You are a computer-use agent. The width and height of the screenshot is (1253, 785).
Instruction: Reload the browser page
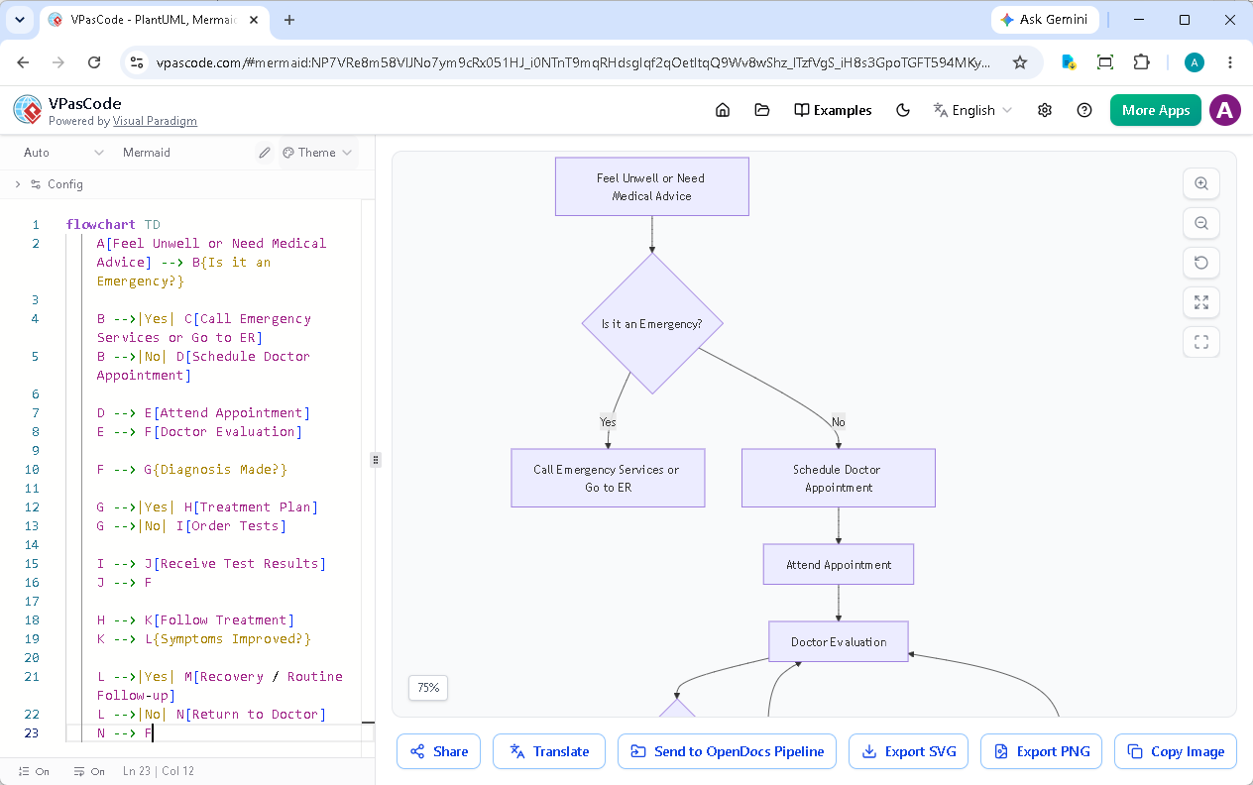point(94,62)
